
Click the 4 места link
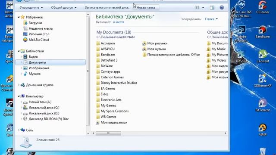(x=119, y=22)
